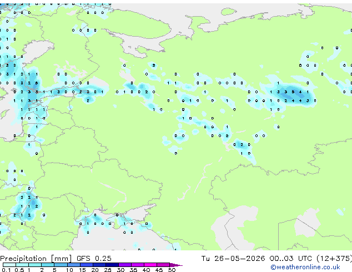Click the 'Tu 26-05-2026' date text

233,259
